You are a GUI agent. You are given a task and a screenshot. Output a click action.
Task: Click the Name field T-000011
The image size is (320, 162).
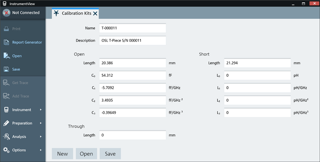pos(133,28)
